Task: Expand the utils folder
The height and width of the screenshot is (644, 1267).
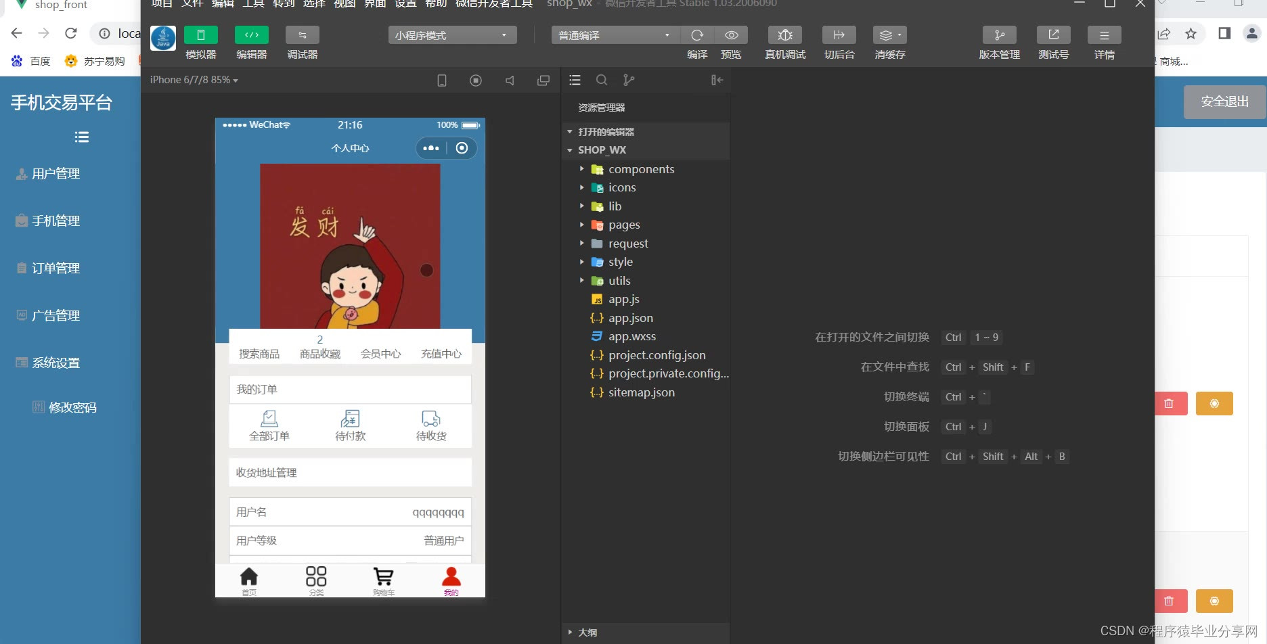Action: point(646,281)
